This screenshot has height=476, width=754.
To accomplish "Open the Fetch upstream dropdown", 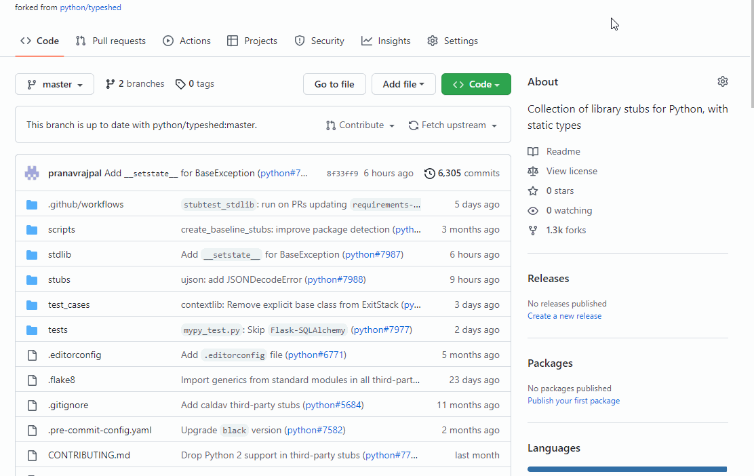I will (452, 125).
